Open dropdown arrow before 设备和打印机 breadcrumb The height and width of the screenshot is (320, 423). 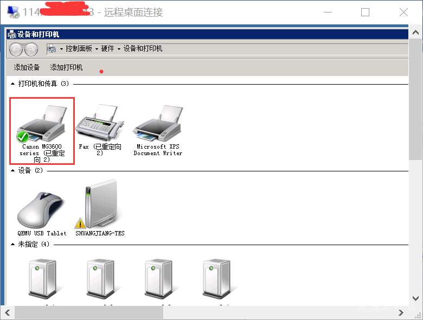(x=119, y=49)
